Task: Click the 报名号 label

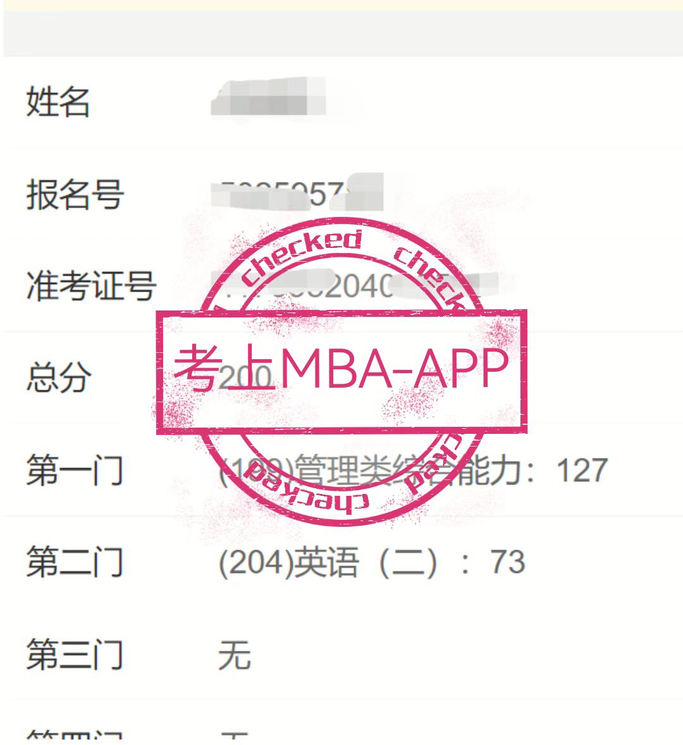Action: [x=75, y=194]
